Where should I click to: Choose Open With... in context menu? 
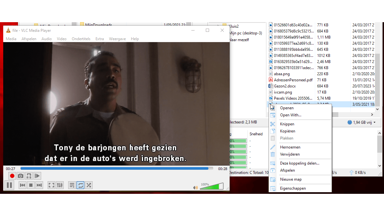tap(300, 115)
